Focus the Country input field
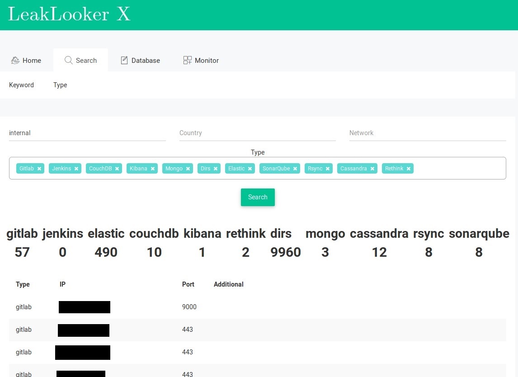 pos(257,133)
